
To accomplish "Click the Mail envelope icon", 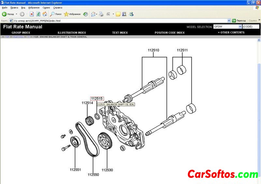I will [93, 14].
